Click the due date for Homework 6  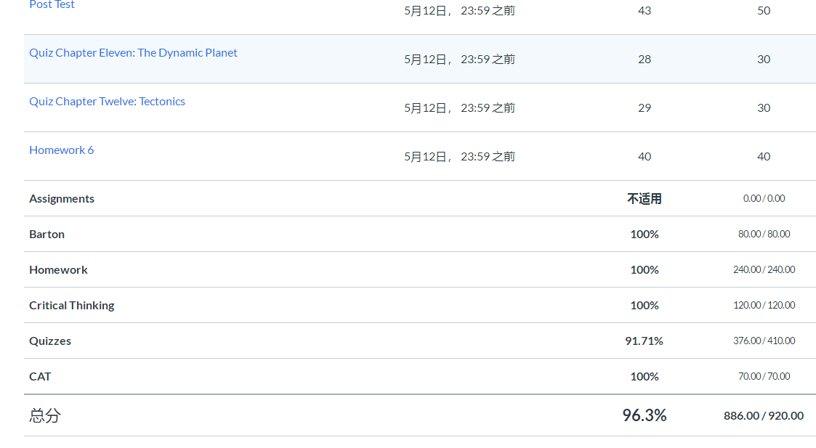tap(459, 157)
